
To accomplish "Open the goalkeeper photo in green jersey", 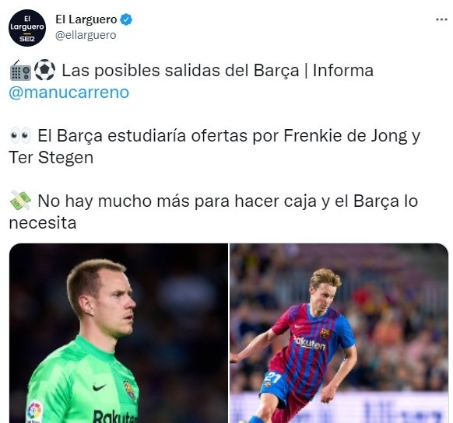I will [x=118, y=334].
